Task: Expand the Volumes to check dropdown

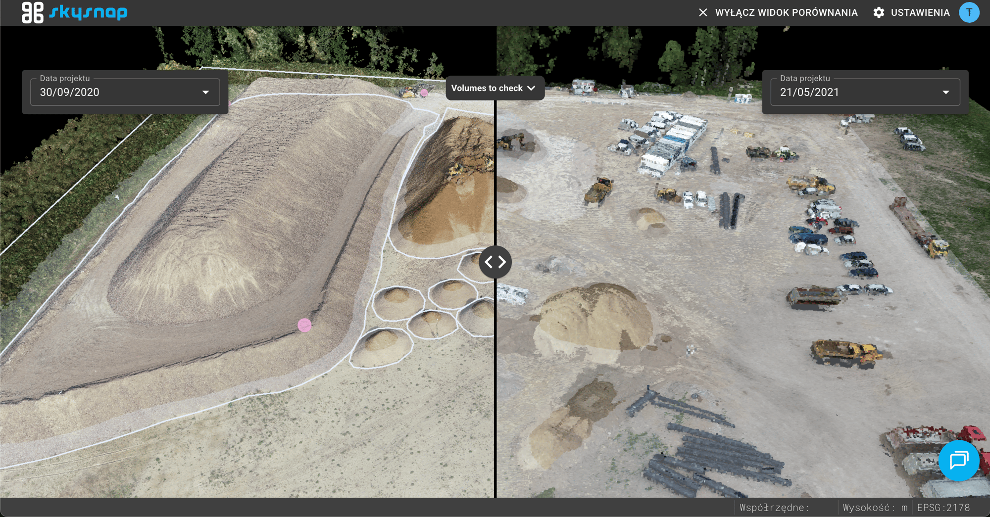Action: [494, 88]
